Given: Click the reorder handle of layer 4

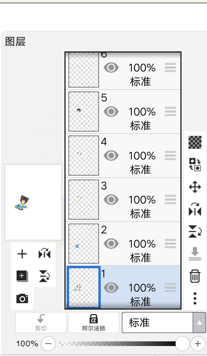Looking at the screenshot, I should (170, 156).
